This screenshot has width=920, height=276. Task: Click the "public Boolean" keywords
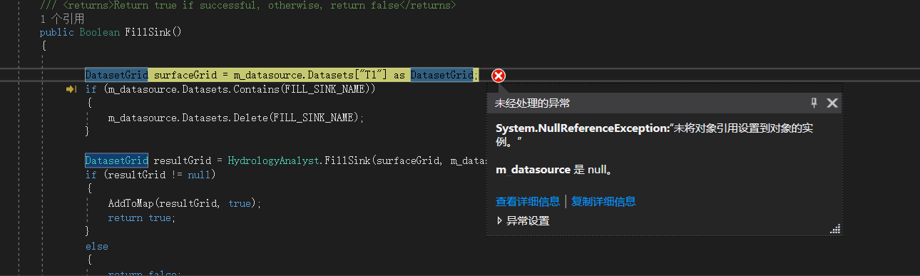click(80, 33)
